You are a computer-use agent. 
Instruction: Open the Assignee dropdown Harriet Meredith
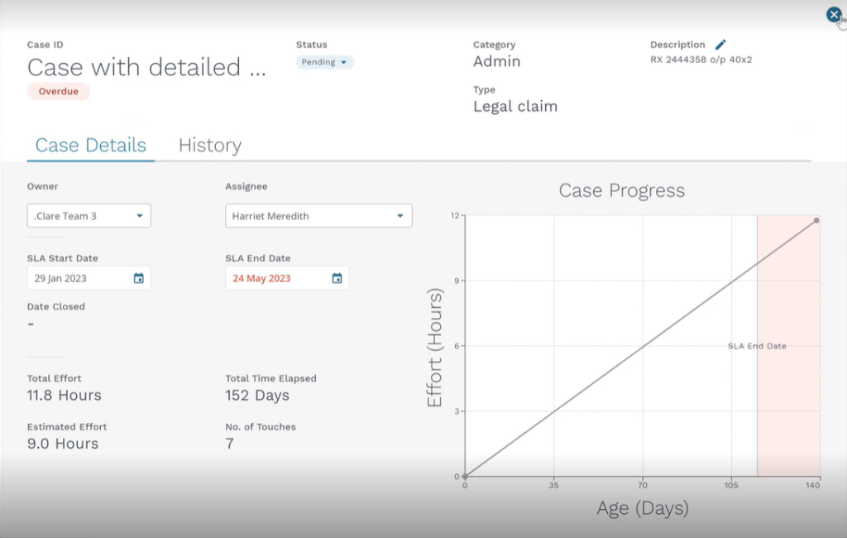point(318,216)
